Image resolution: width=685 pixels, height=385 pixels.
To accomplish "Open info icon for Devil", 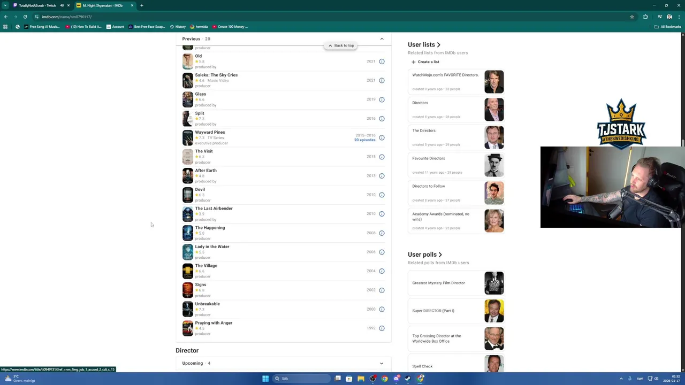I will (382, 195).
